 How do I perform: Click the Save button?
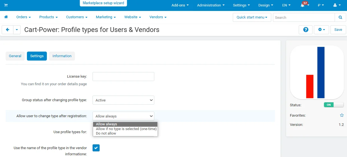click(338, 30)
